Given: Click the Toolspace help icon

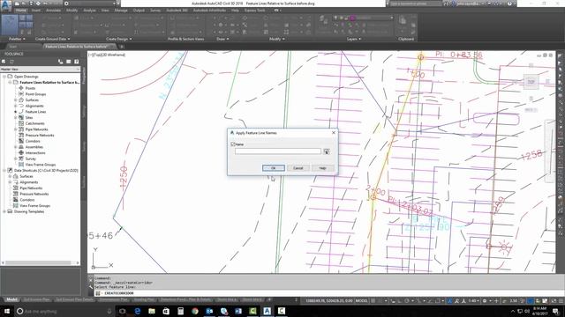Looking at the screenshot, I should pos(77,62).
